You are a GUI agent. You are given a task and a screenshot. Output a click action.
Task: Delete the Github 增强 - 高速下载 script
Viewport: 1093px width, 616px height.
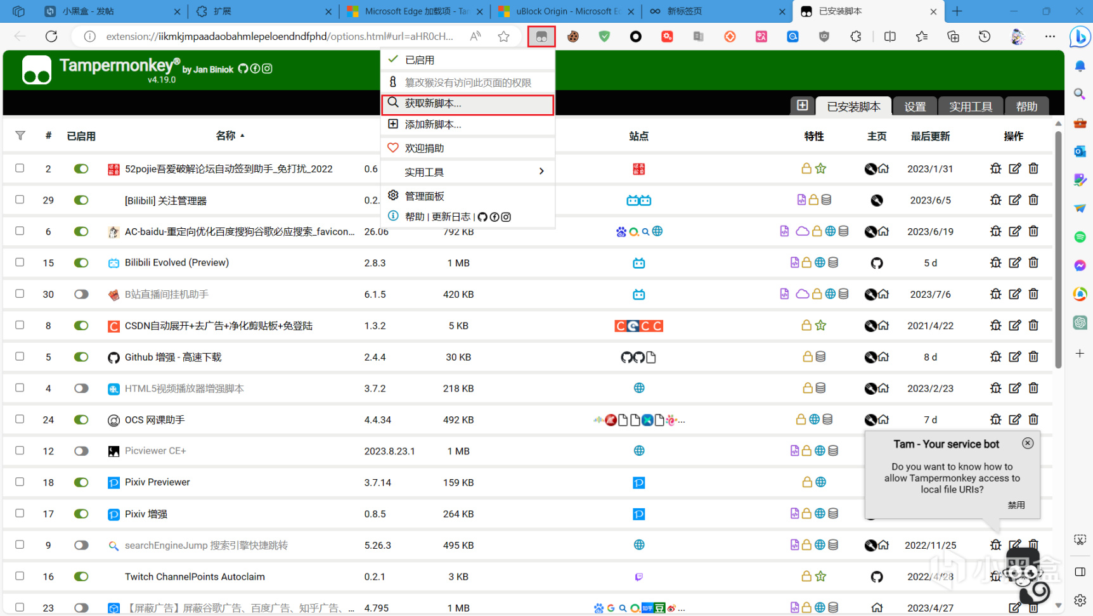click(x=1033, y=357)
